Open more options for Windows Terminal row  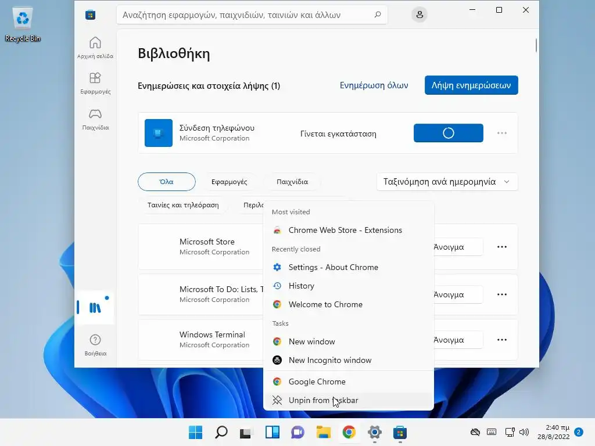click(x=502, y=340)
